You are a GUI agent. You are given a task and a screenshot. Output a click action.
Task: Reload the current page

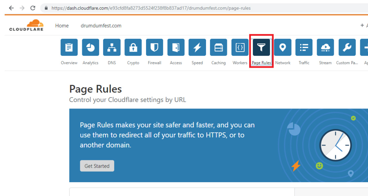(x=33, y=8)
